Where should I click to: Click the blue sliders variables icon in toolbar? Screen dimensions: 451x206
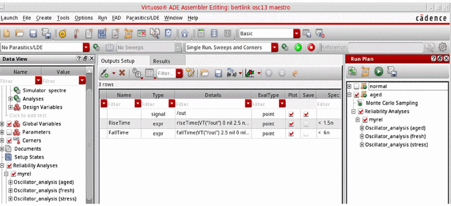102,34
